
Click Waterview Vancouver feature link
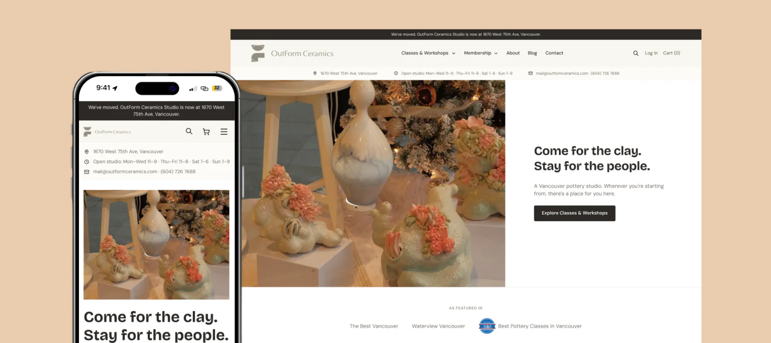pyautogui.click(x=439, y=326)
